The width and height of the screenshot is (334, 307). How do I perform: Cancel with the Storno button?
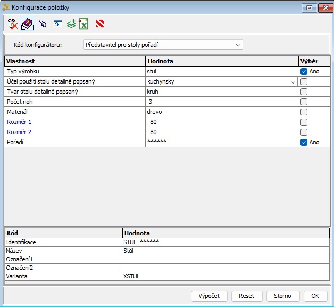pyautogui.click(x=282, y=296)
